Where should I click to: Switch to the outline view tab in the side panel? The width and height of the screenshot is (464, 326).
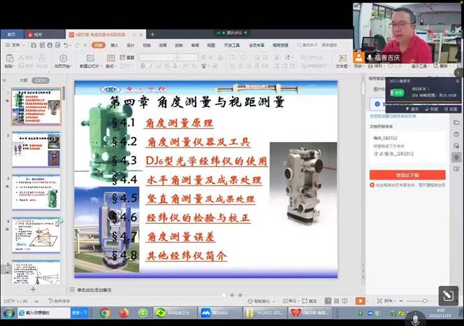[x=23, y=80]
